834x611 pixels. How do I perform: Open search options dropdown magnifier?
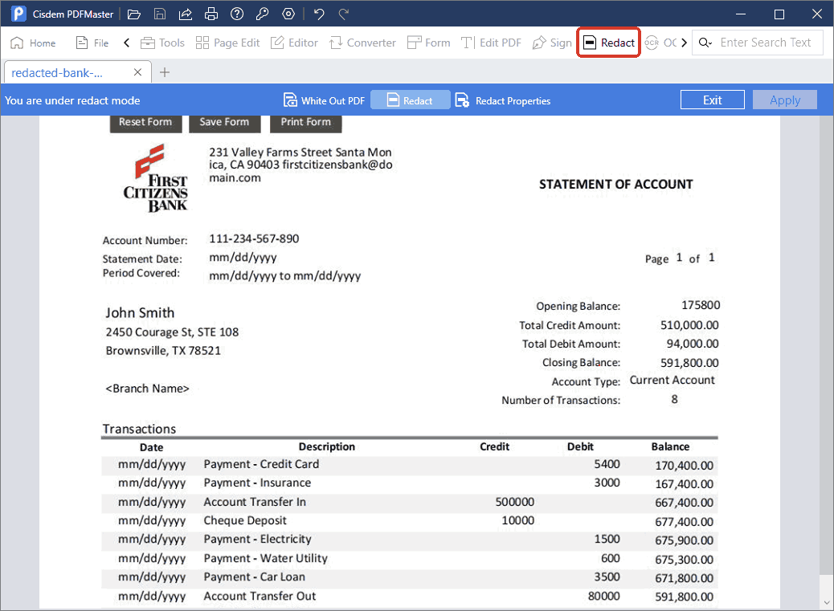coord(705,43)
